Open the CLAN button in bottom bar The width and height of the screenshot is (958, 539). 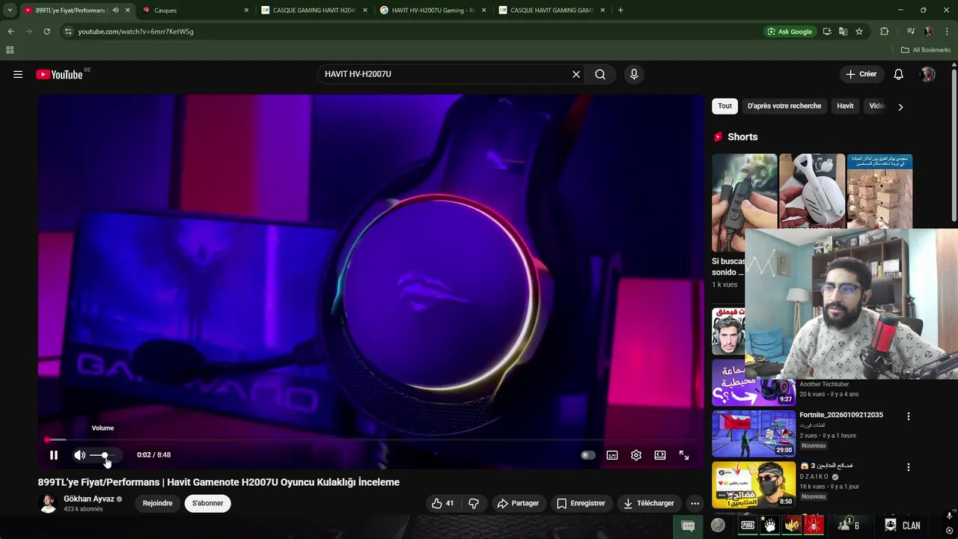903,526
